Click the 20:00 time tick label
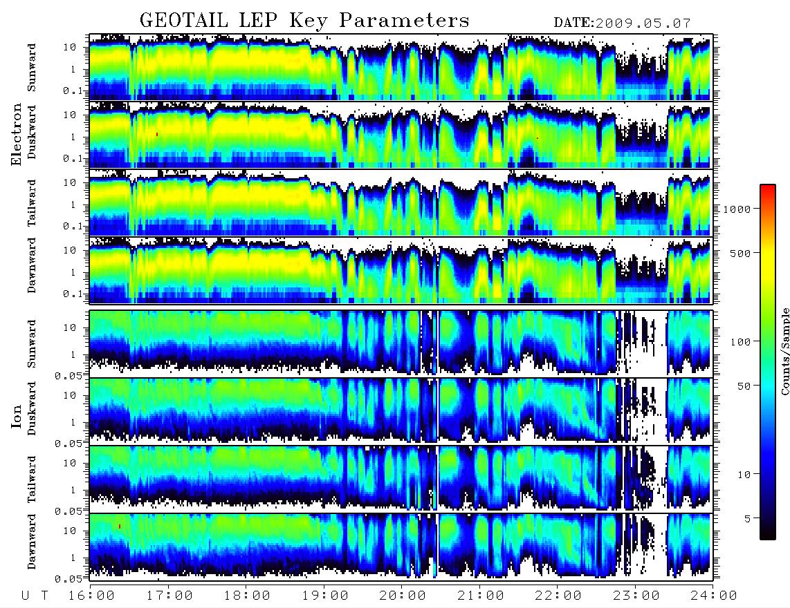 403,596
